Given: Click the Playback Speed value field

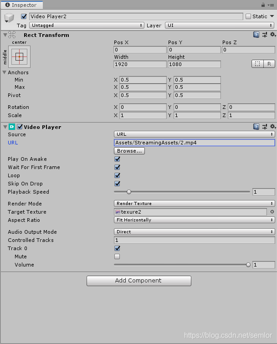Looking at the screenshot, I should coord(264,192).
